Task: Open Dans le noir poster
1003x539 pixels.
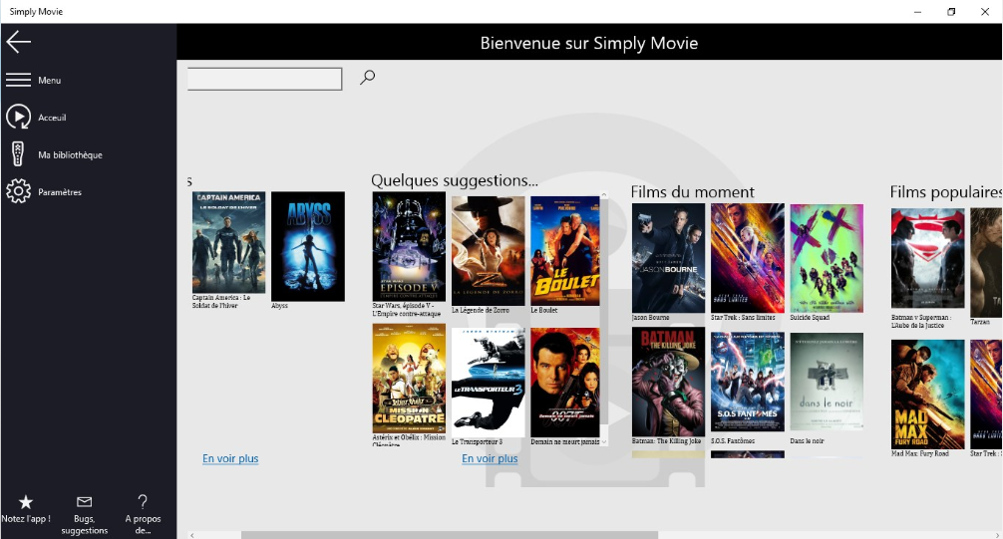Action: pos(827,382)
